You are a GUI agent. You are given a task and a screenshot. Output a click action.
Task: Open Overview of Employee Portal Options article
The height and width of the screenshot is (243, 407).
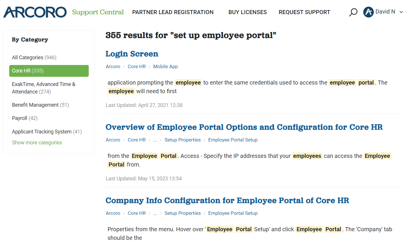point(244,127)
